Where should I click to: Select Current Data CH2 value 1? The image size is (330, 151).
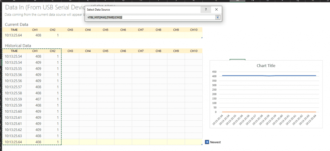[x=53, y=35]
